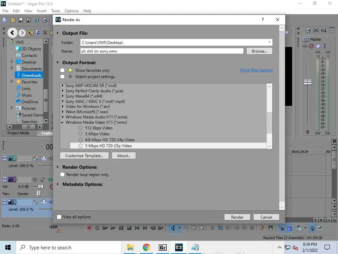This screenshot has height=254, width=338.
Task: Select the Normal Edit tool icon
Action: pos(173,228)
